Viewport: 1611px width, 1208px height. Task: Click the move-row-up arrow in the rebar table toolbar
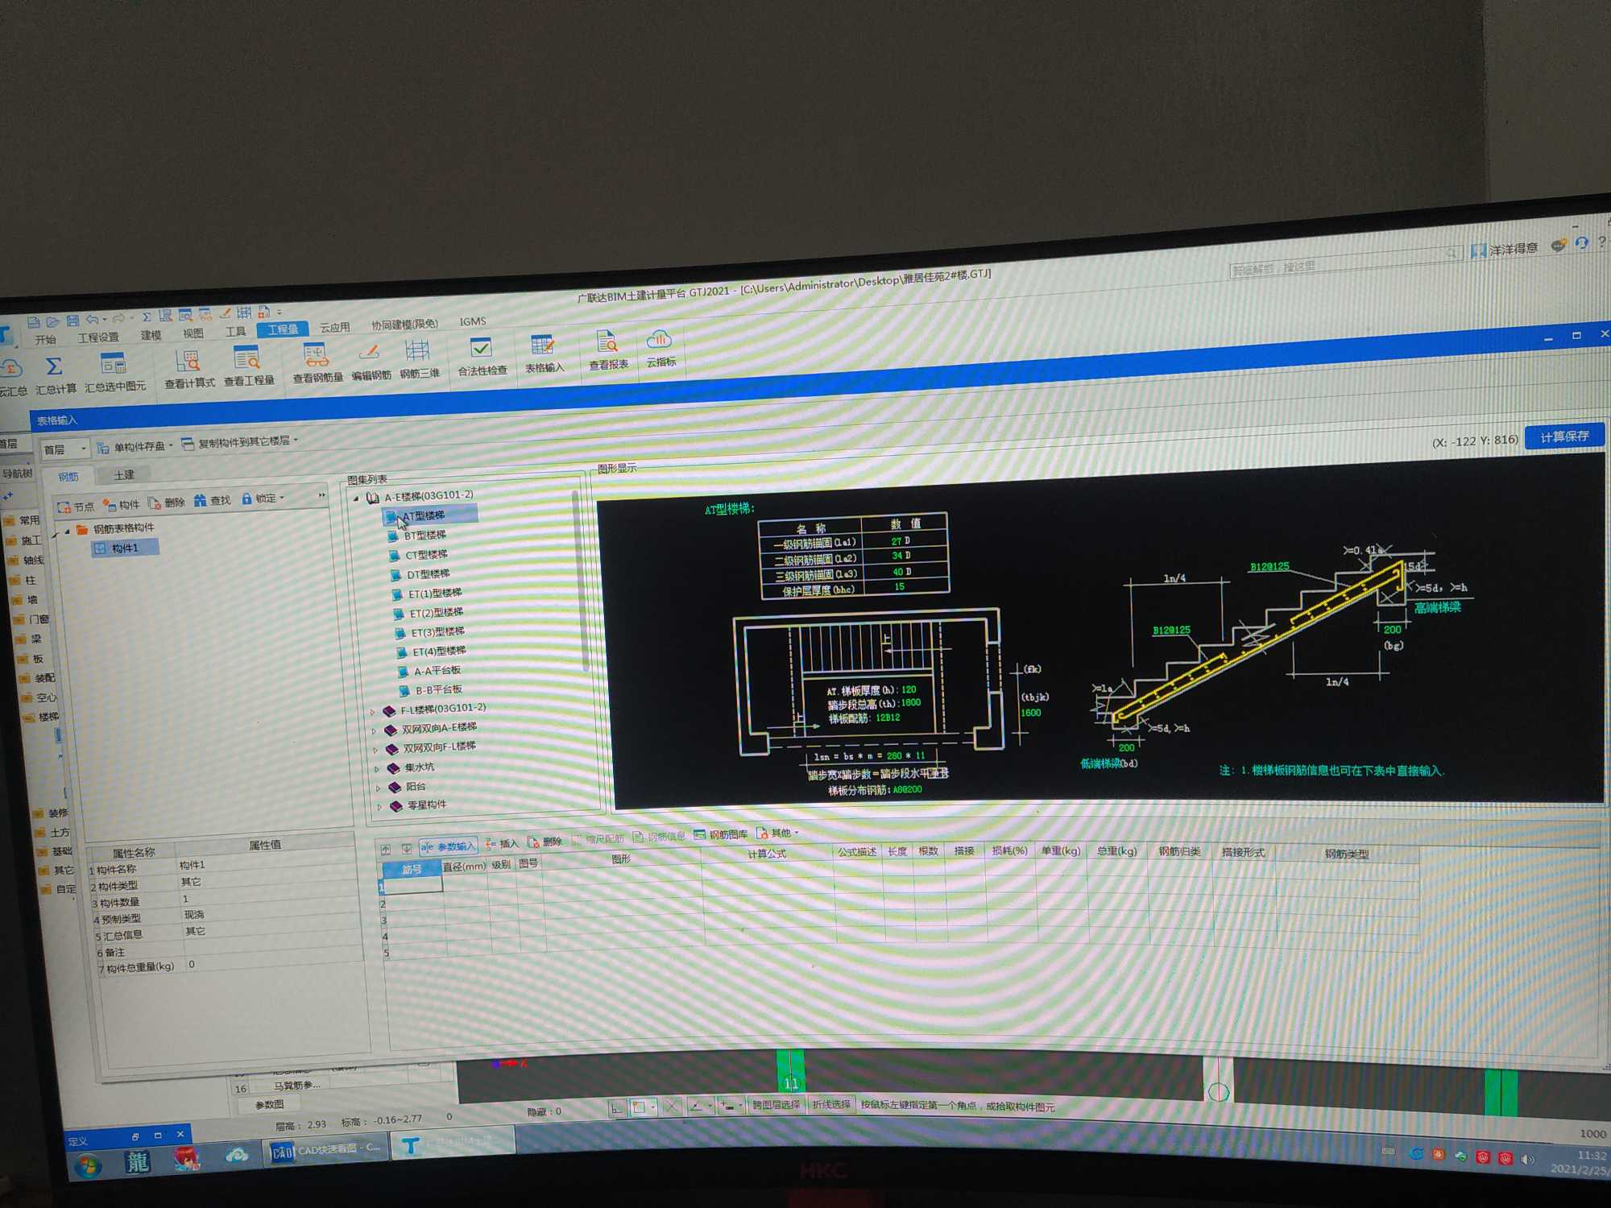coord(385,849)
